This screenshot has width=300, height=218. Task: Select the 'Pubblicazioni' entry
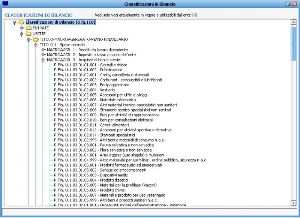tap(88, 70)
